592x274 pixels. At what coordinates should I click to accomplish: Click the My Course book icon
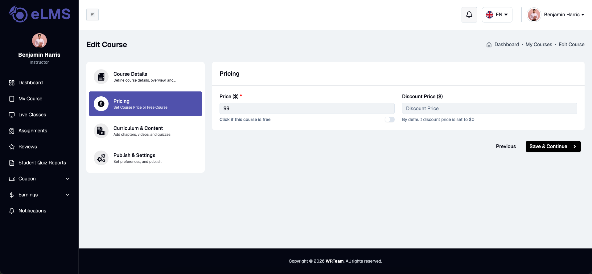coord(12,99)
